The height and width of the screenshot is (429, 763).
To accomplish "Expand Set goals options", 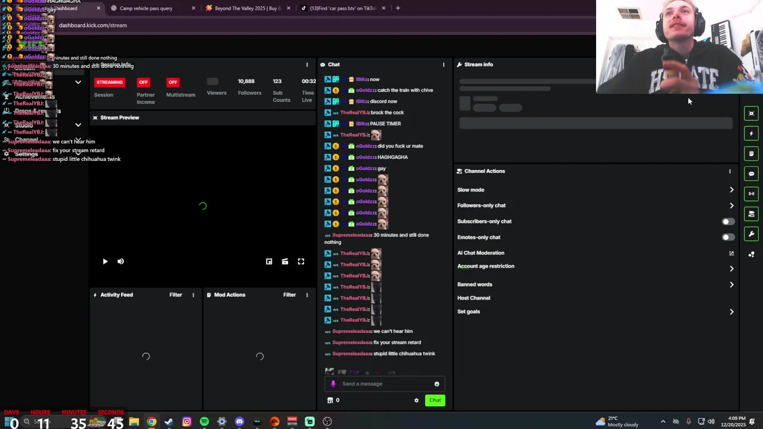I will (x=731, y=312).
